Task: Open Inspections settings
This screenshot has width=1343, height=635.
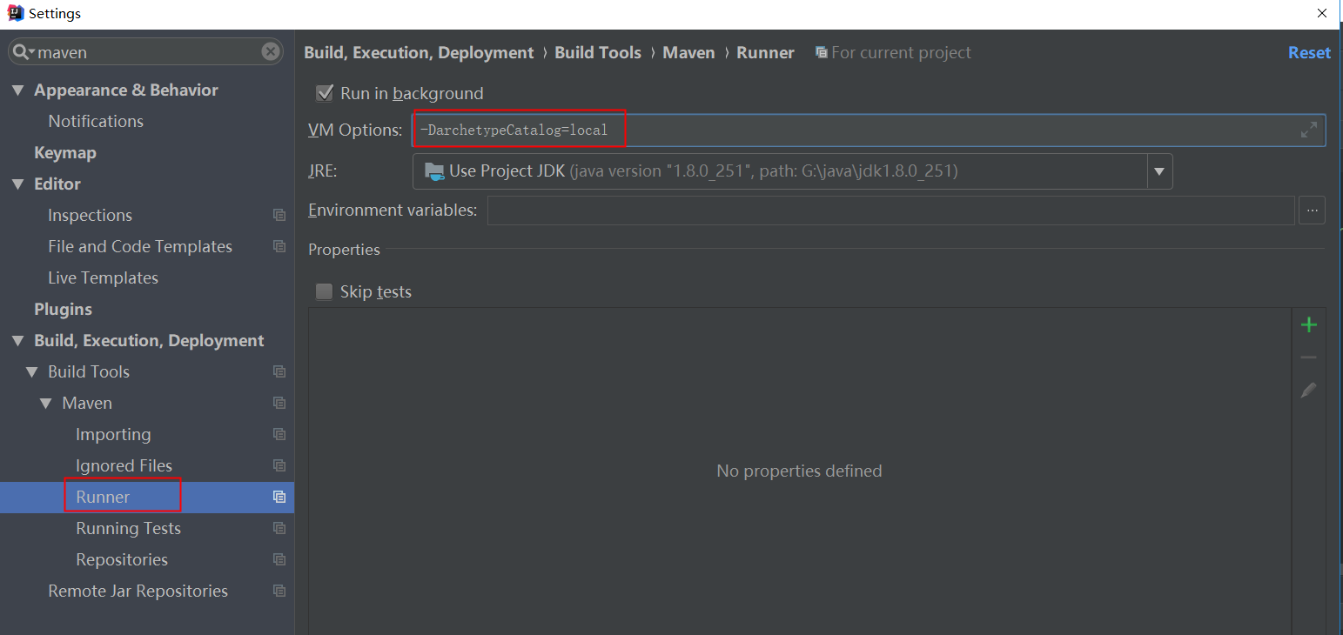Action: click(x=90, y=215)
